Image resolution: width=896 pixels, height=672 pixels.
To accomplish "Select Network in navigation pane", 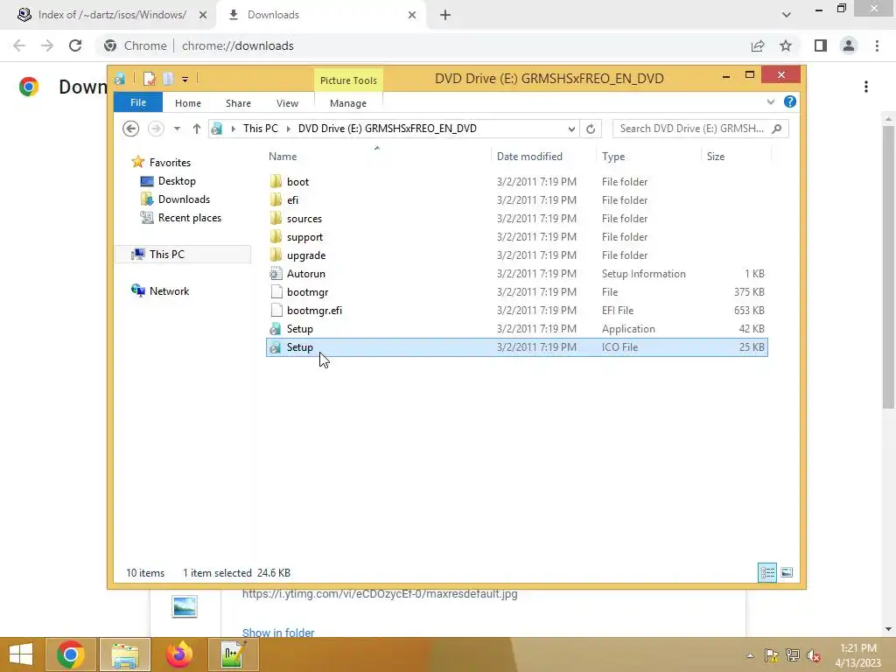I will [169, 290].
